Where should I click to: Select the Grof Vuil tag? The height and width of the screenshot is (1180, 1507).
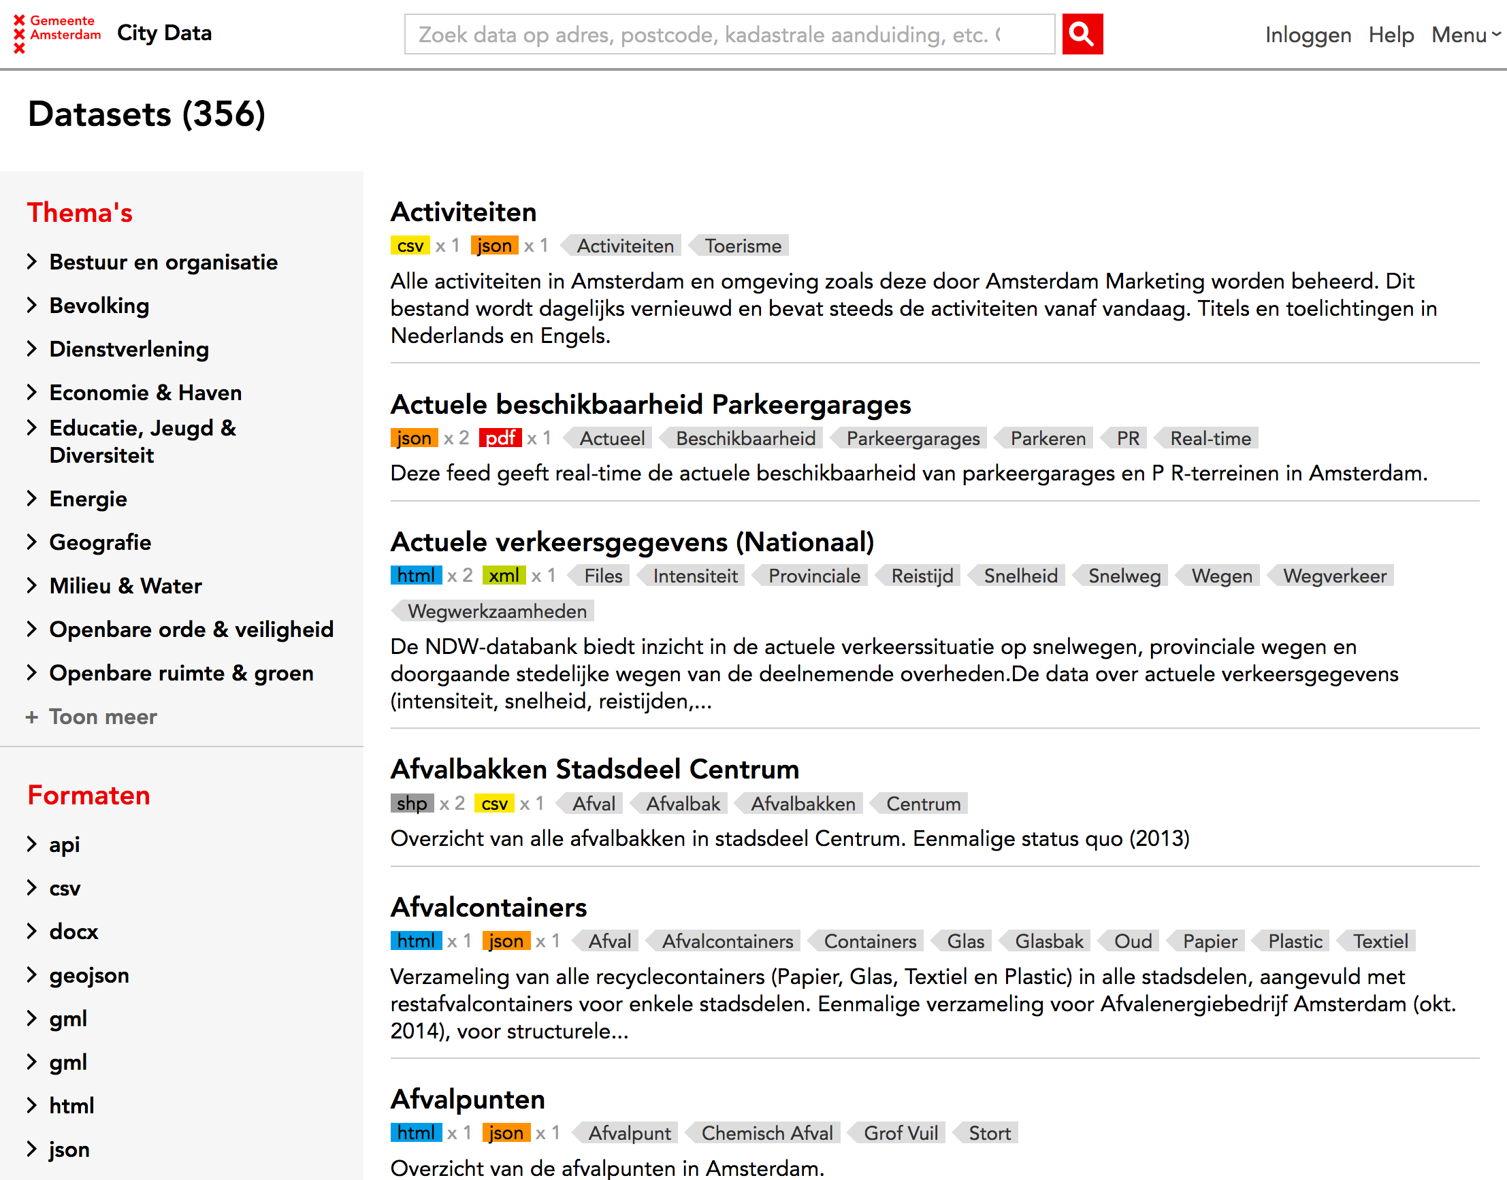click(896, 1133)
